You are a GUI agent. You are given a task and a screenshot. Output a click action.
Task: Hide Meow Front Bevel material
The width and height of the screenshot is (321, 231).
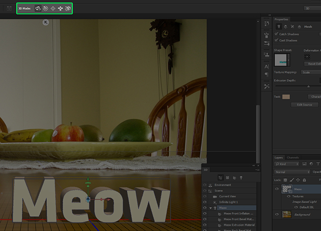coord(205,219)
